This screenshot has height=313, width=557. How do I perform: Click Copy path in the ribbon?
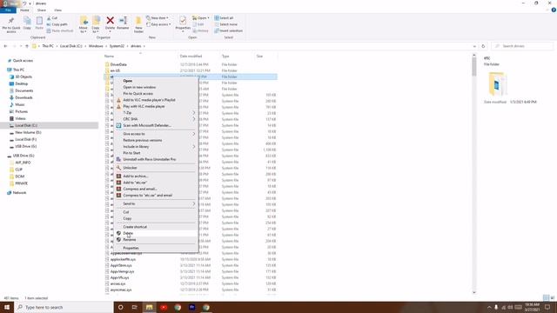(57, 24)
